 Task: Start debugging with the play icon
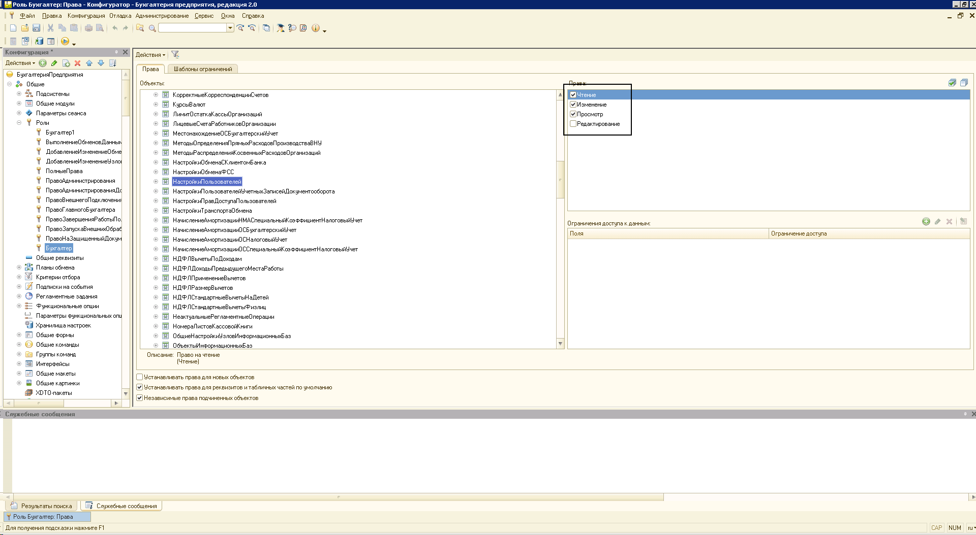65,41
